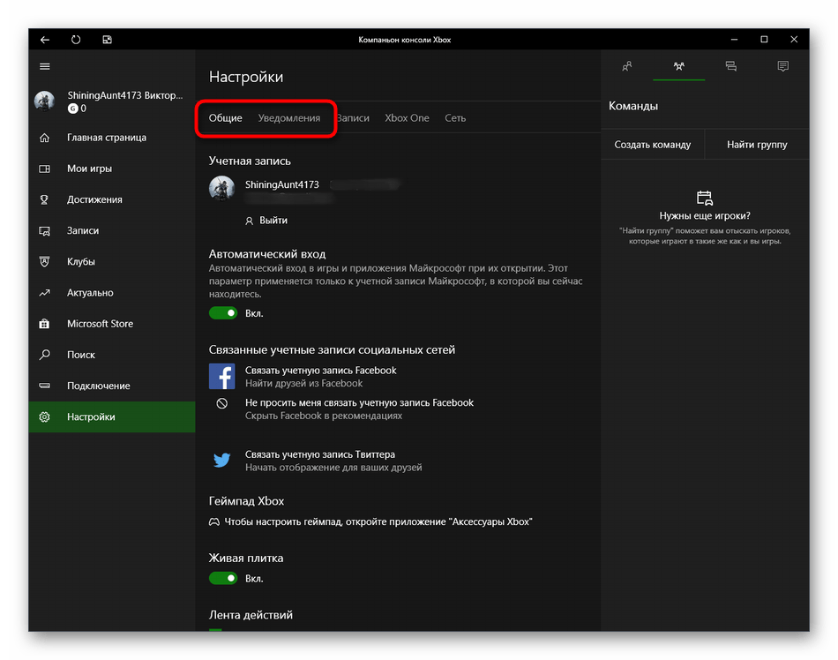Open Мои игры in the sidebar
The image size is (838, 660).
click(112, 169)
